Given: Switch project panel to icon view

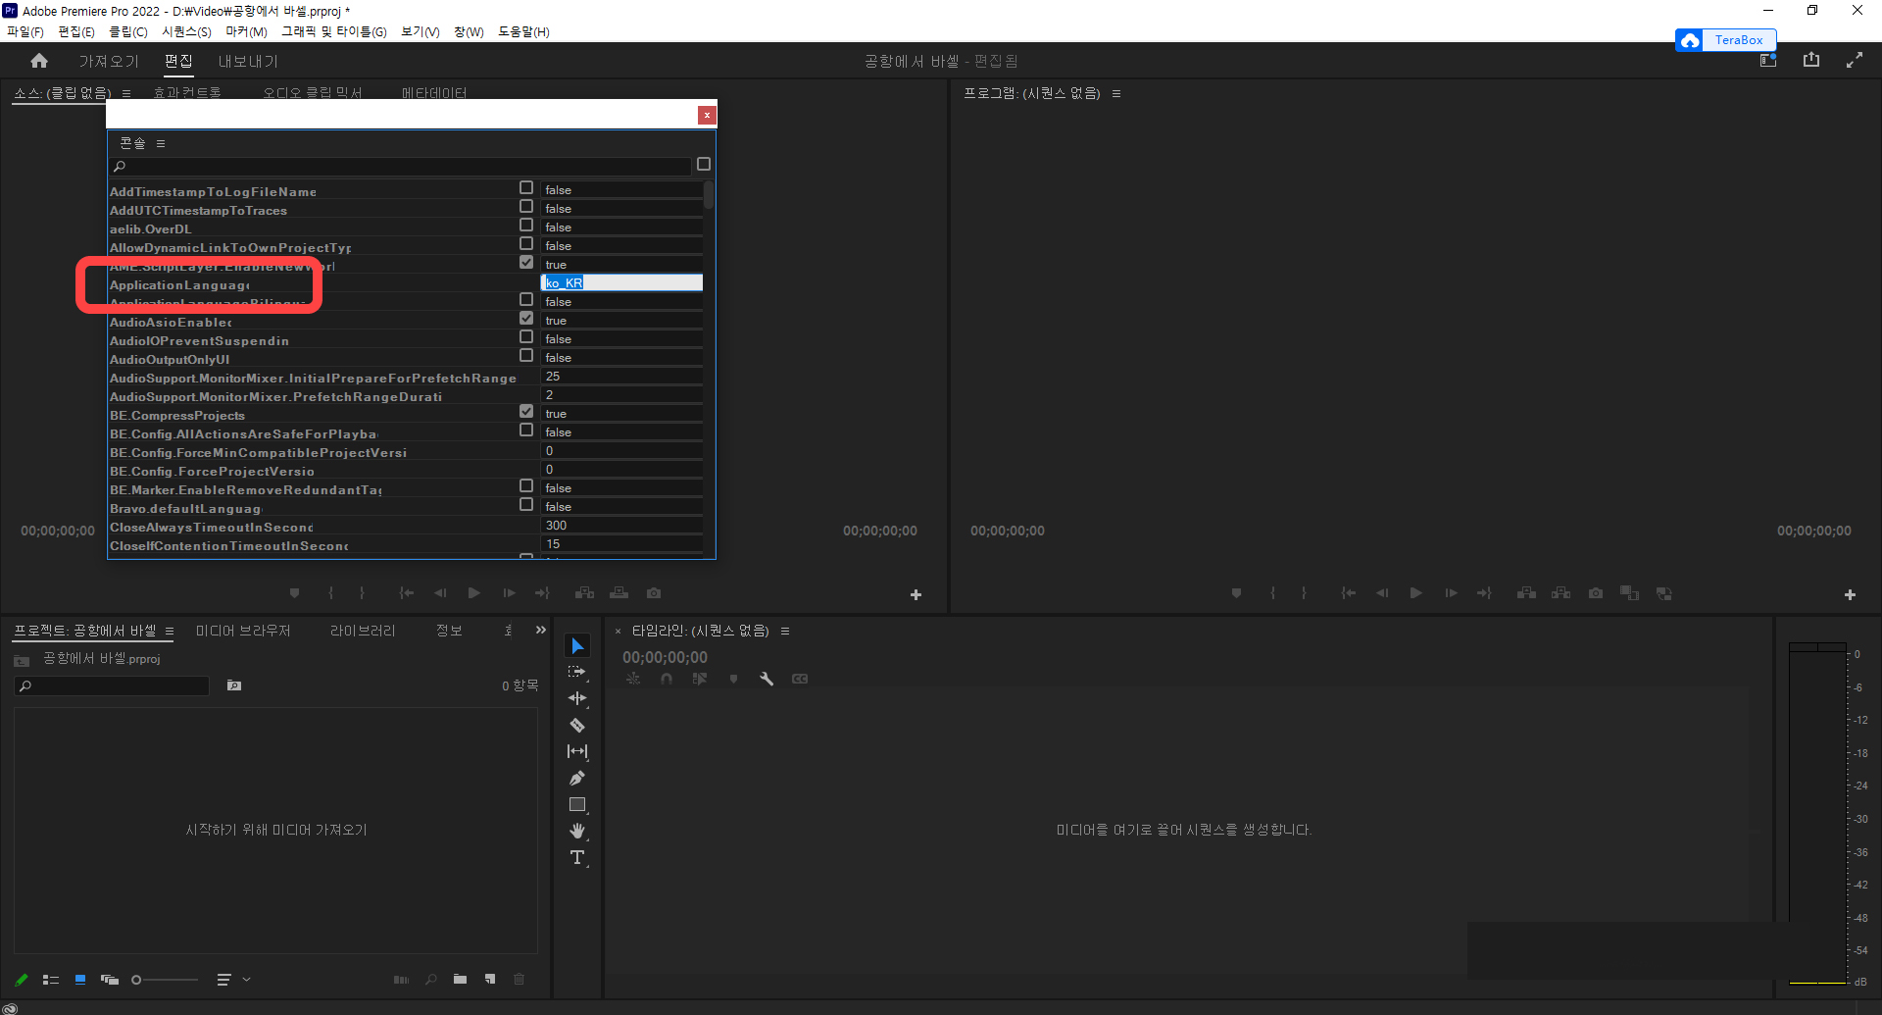Looking at the screenshot, I should point(80,979).
